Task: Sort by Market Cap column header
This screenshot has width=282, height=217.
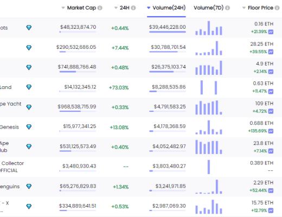Action: tap(81, 8)
